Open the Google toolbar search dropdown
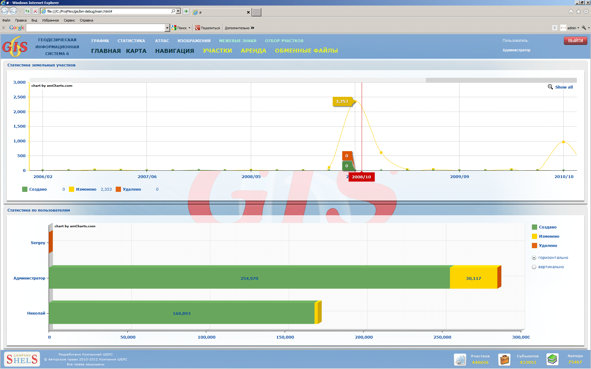The height and width of the screenshot is (369, 591). (x=167, y=28)
